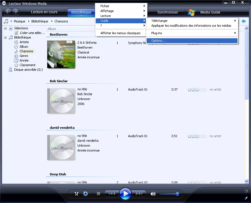The height and width of the screenshot is (203, 251).
Task: Click the Bibliothèque tab dropdown arrow
Action: coord(81,16)
